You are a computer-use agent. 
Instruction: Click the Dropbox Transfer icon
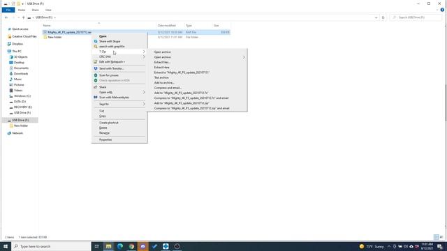pos(96,68)
